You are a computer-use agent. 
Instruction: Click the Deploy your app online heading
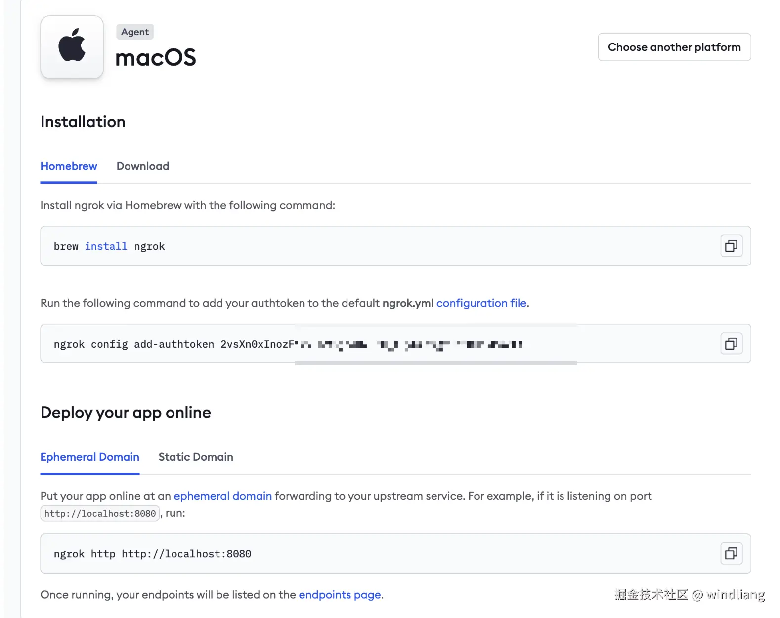tap(126, 412)
